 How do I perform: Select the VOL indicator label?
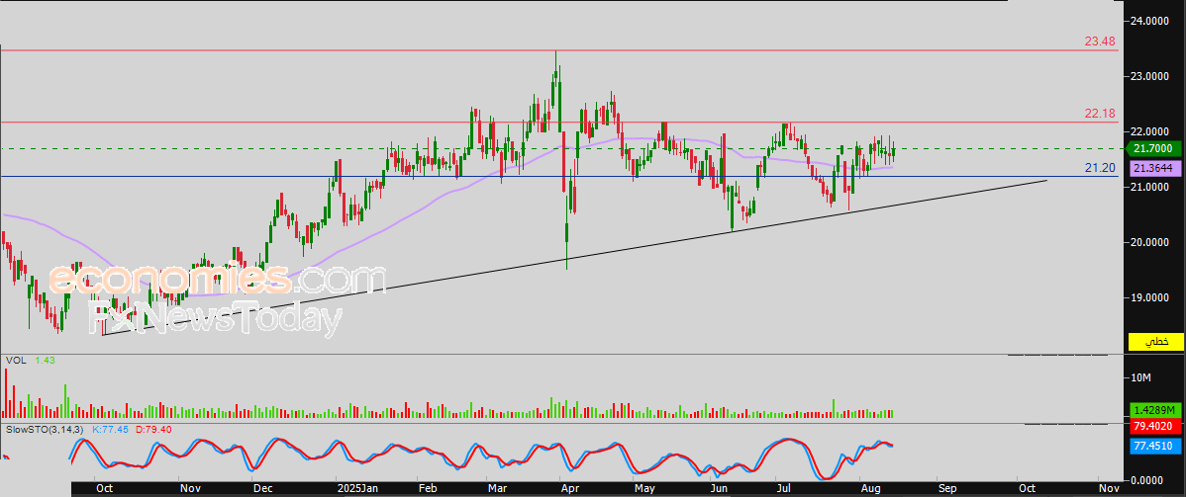pyautogui.click(x=15, y=361)
